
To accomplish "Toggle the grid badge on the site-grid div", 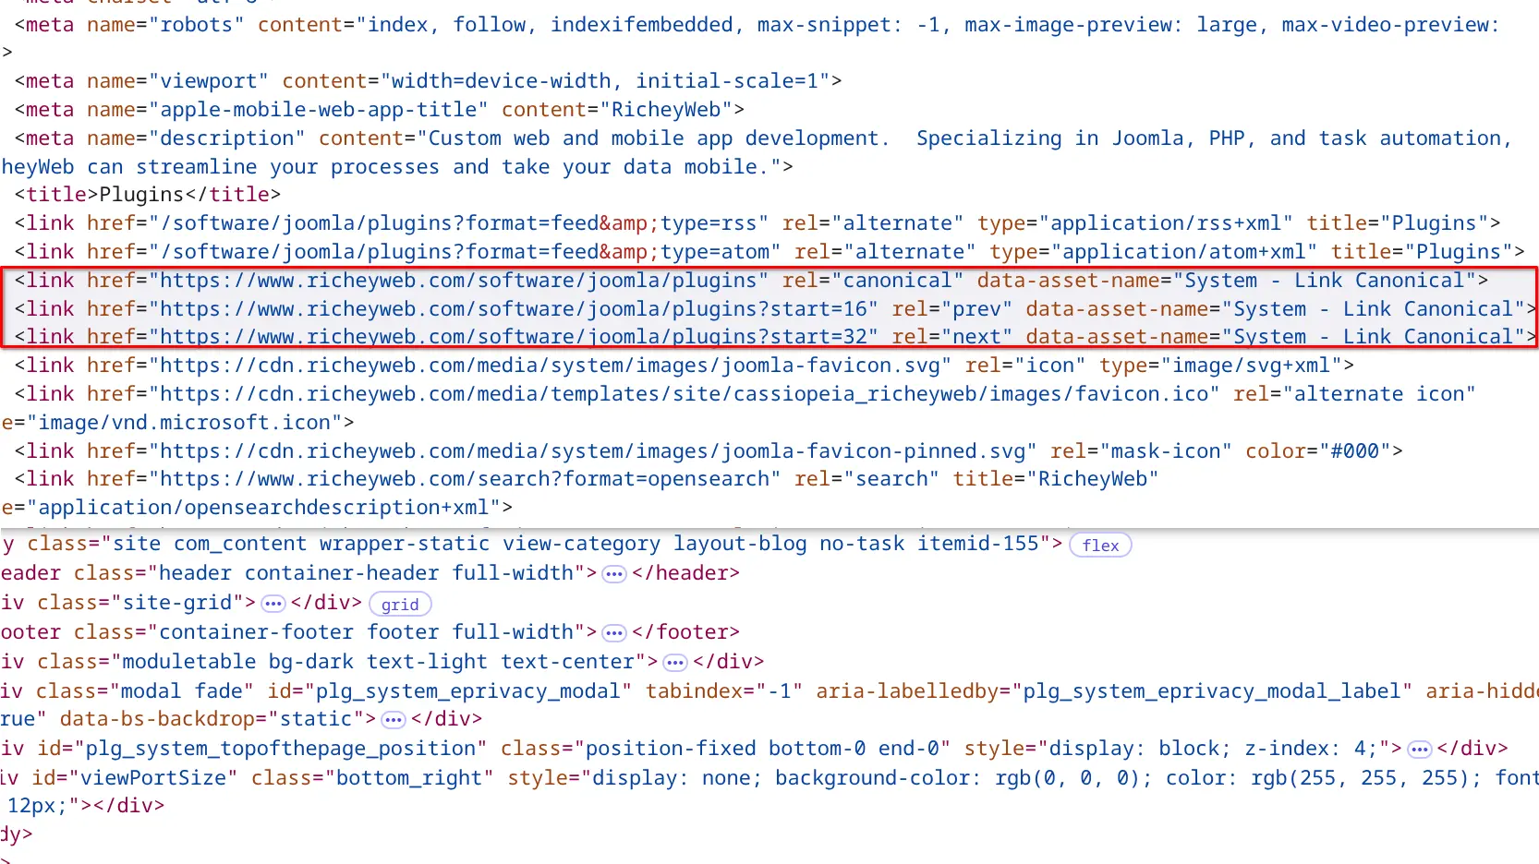I will click(x=399, y=605).
